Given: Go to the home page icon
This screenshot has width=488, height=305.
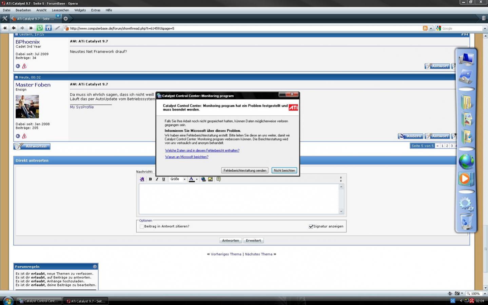Looking at the screenshot, I should 48,28.
